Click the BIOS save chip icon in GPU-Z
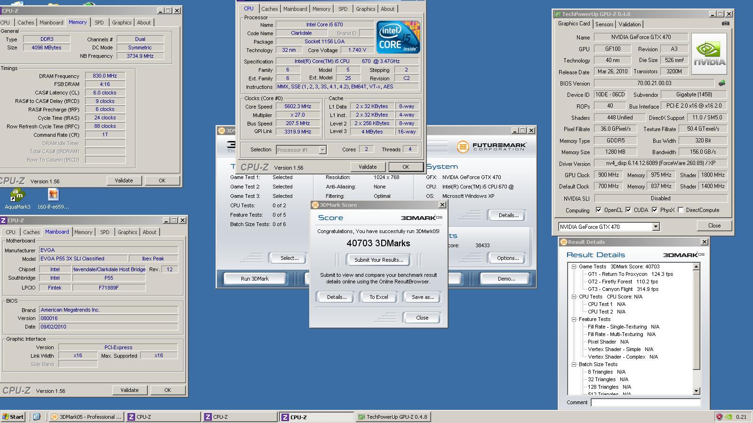Screen dimensions: 753x423 [721, 83]
